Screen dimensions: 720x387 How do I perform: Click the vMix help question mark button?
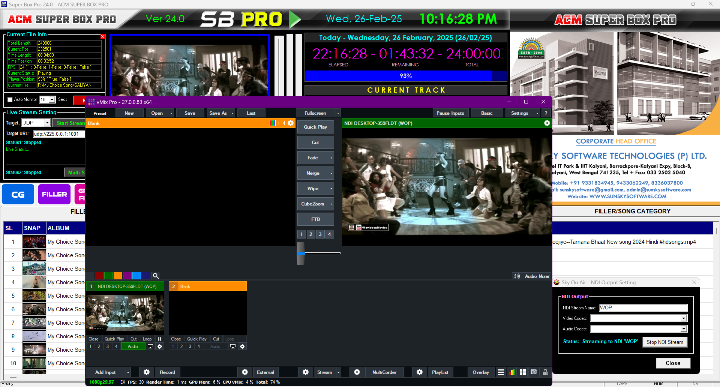pos(546,113)
